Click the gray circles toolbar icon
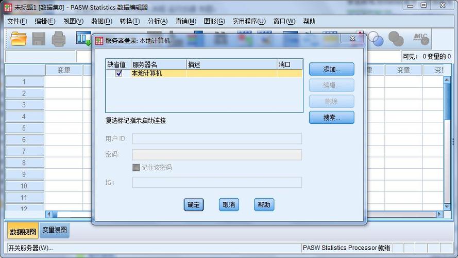 click(x=396, y=38)
